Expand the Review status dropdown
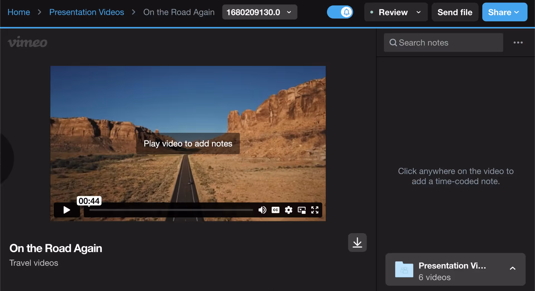This screenshot has height=291, width=535. coord(419,12)
